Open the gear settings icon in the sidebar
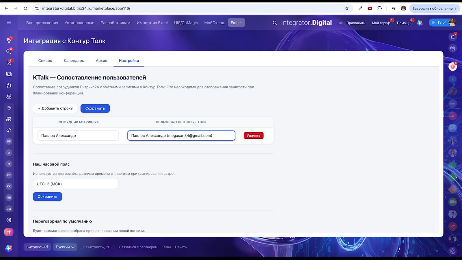 tap(9, 220)
